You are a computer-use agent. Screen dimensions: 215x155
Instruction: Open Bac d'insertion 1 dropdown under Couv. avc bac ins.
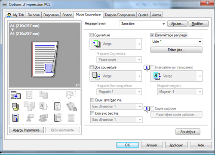tap(116, 107)
